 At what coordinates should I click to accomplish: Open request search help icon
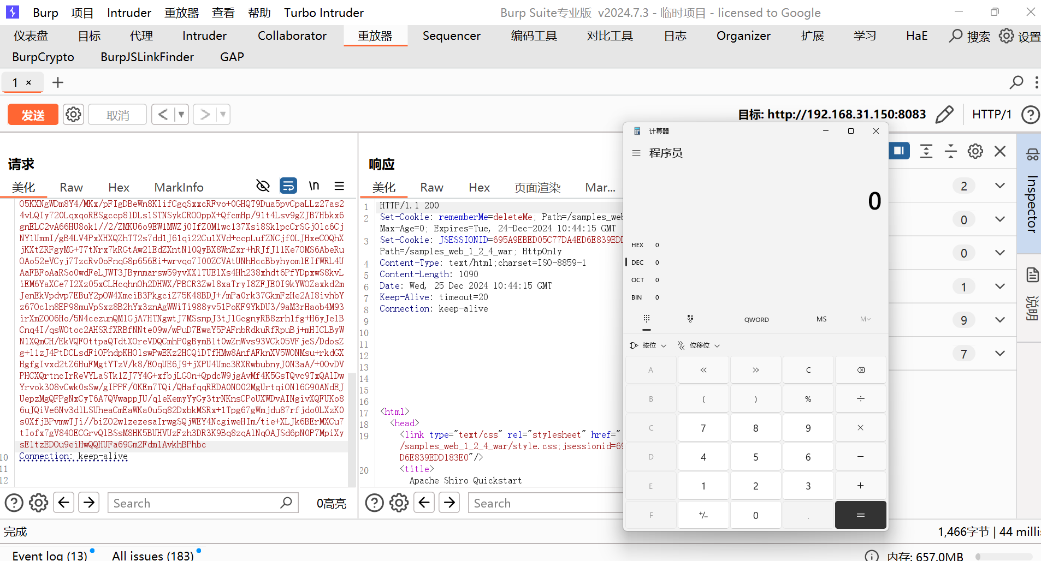[x=14, y=503]
